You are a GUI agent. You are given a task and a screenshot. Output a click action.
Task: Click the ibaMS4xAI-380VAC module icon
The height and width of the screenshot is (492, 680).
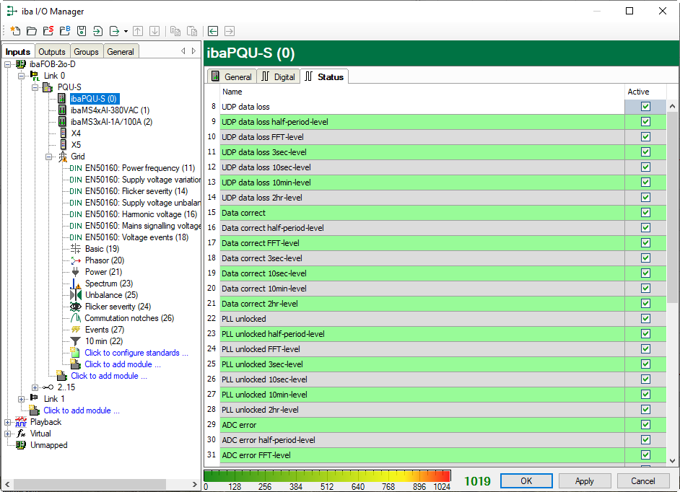pos(62,110)
